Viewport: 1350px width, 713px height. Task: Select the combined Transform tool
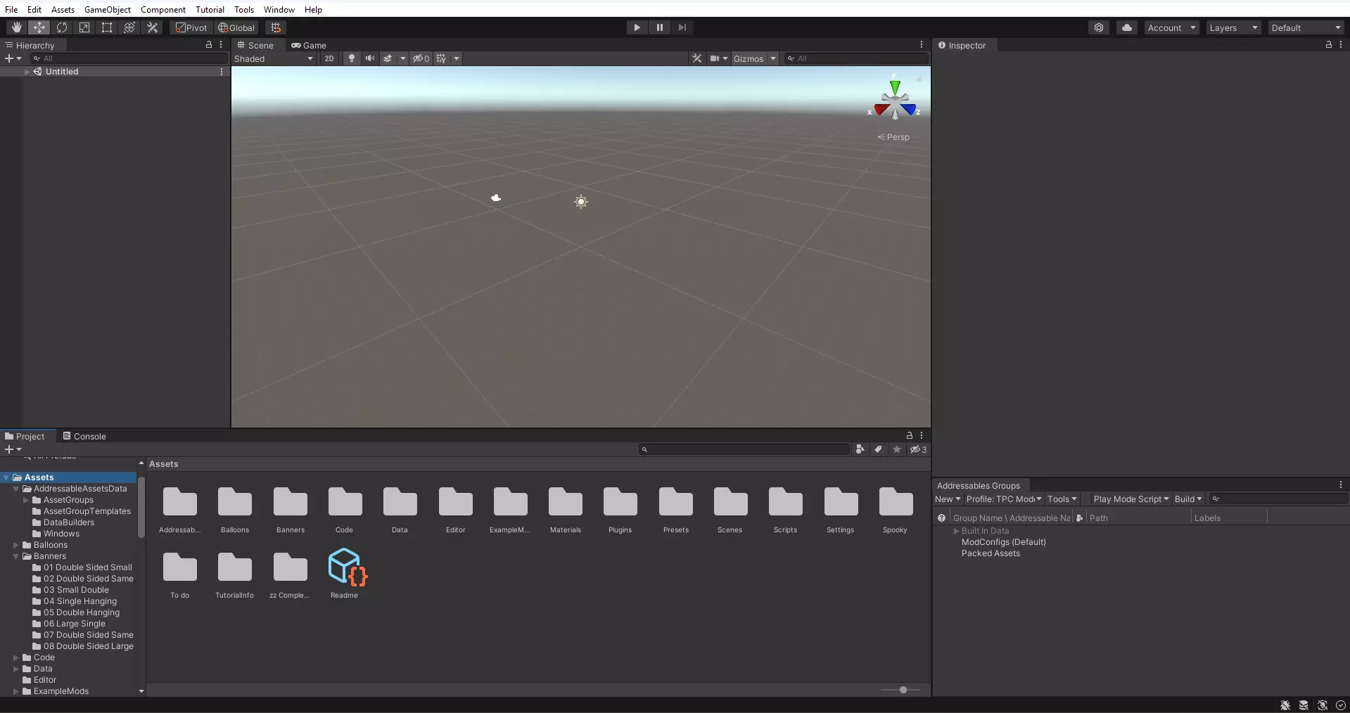129,27
